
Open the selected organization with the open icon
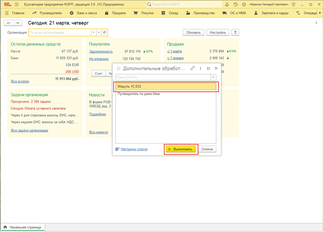pos(104,32)
